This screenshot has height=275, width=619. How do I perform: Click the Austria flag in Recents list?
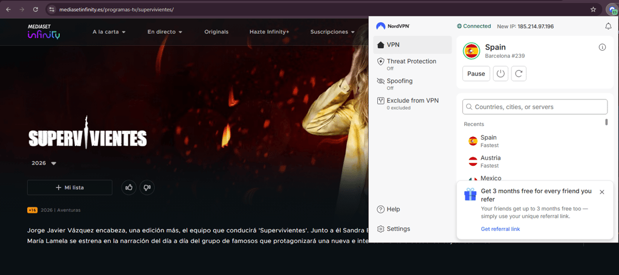tap(473, 162)
